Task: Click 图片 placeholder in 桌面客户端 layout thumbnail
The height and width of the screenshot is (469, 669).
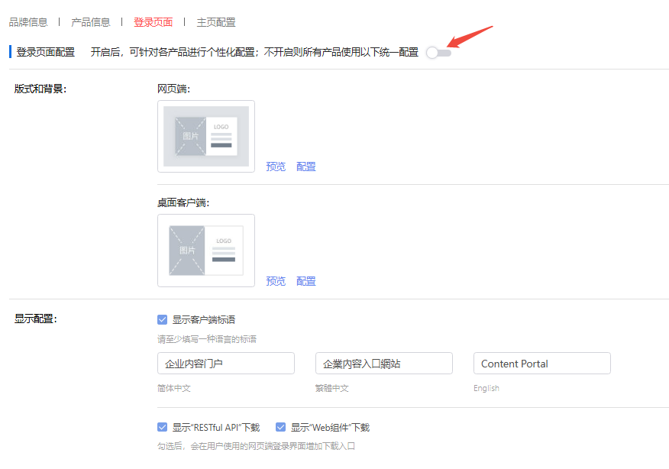Action: click(187, 251)
